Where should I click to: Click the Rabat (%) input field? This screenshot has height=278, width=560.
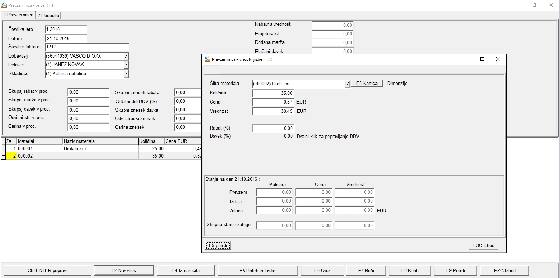(273, 128)
